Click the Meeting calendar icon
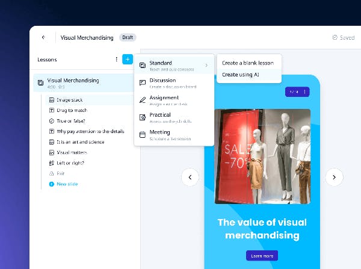Image resolution: width=361 pixels, height=269 pixels. click(143, 135)
